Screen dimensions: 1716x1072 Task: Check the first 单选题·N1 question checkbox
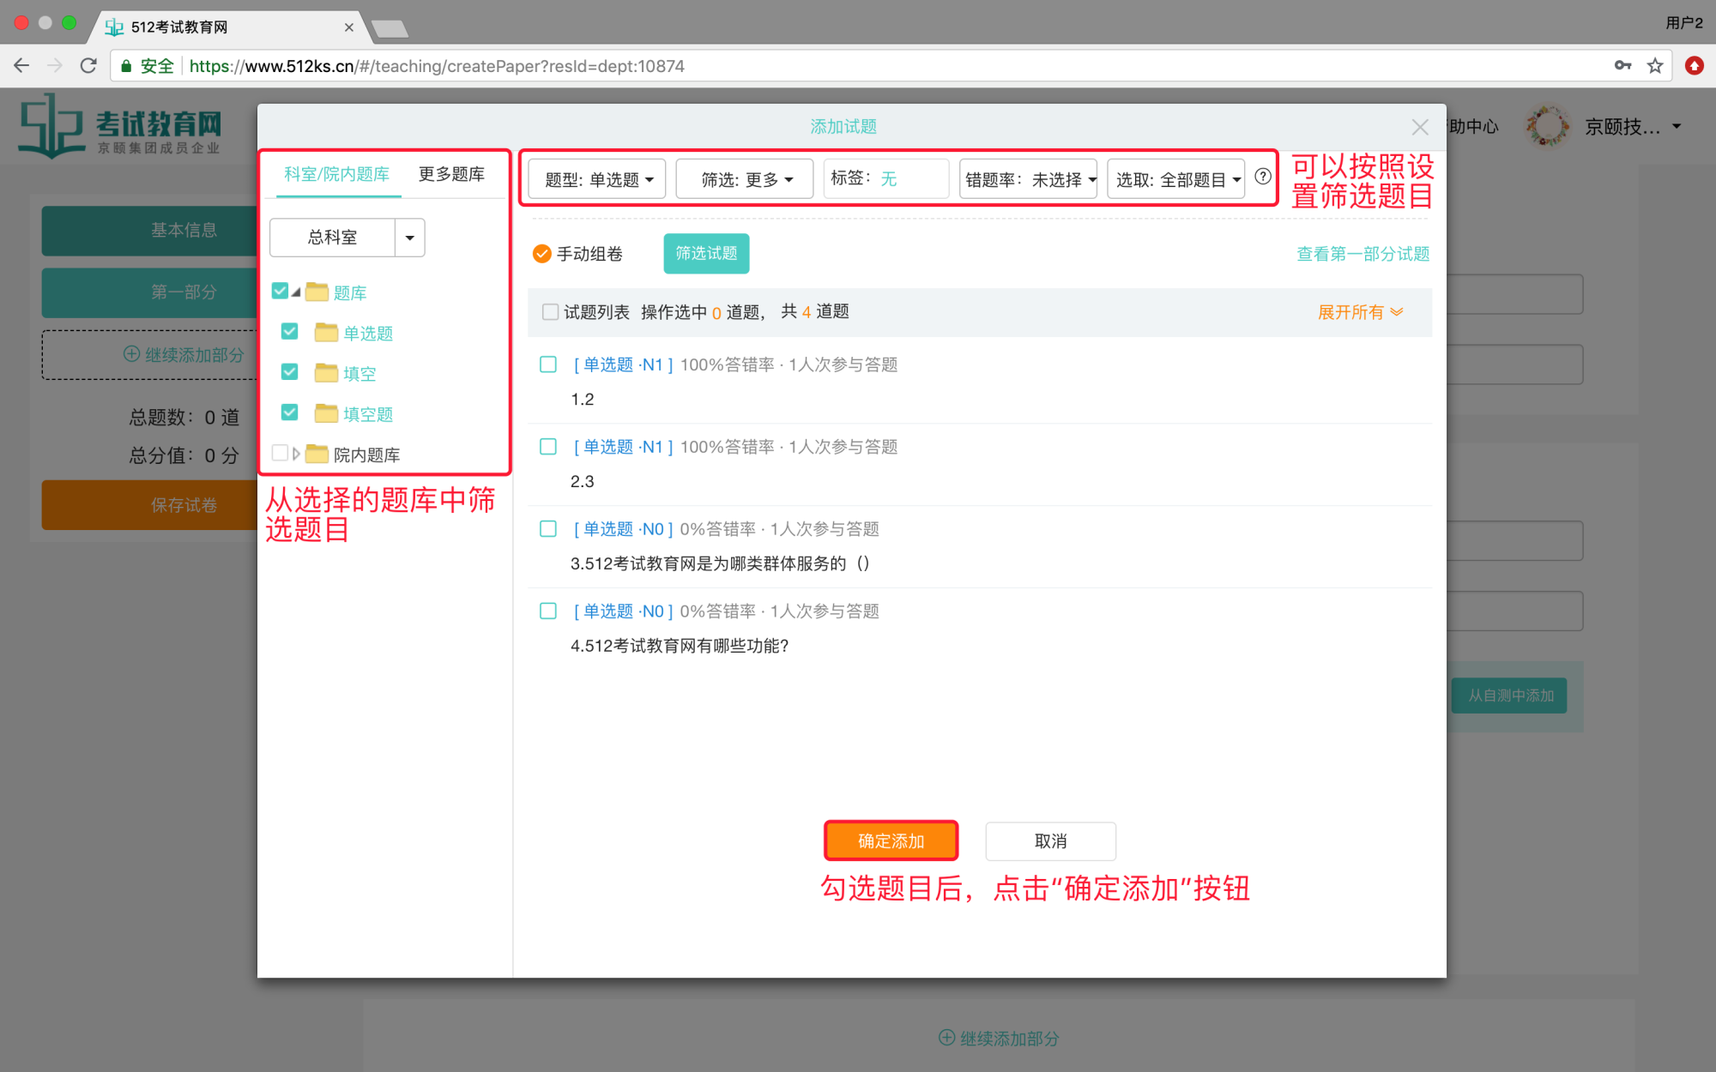coord(547,364)
